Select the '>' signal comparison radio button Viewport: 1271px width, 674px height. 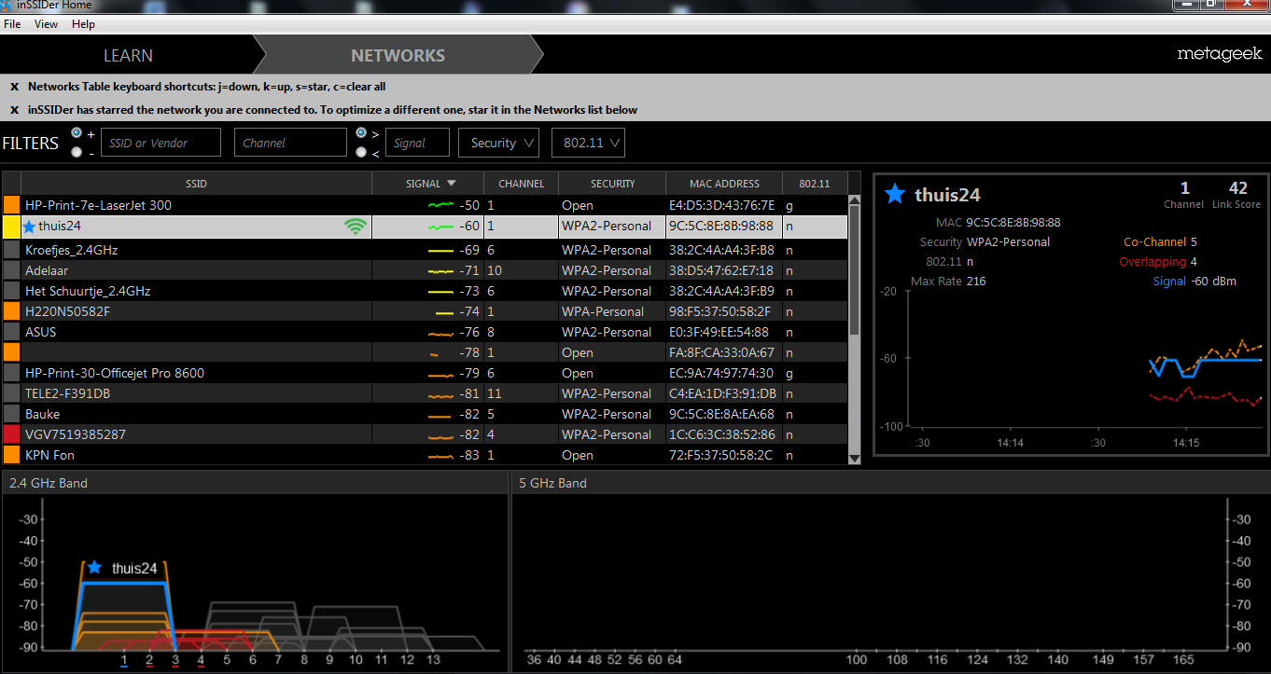[x=361, y=133]
